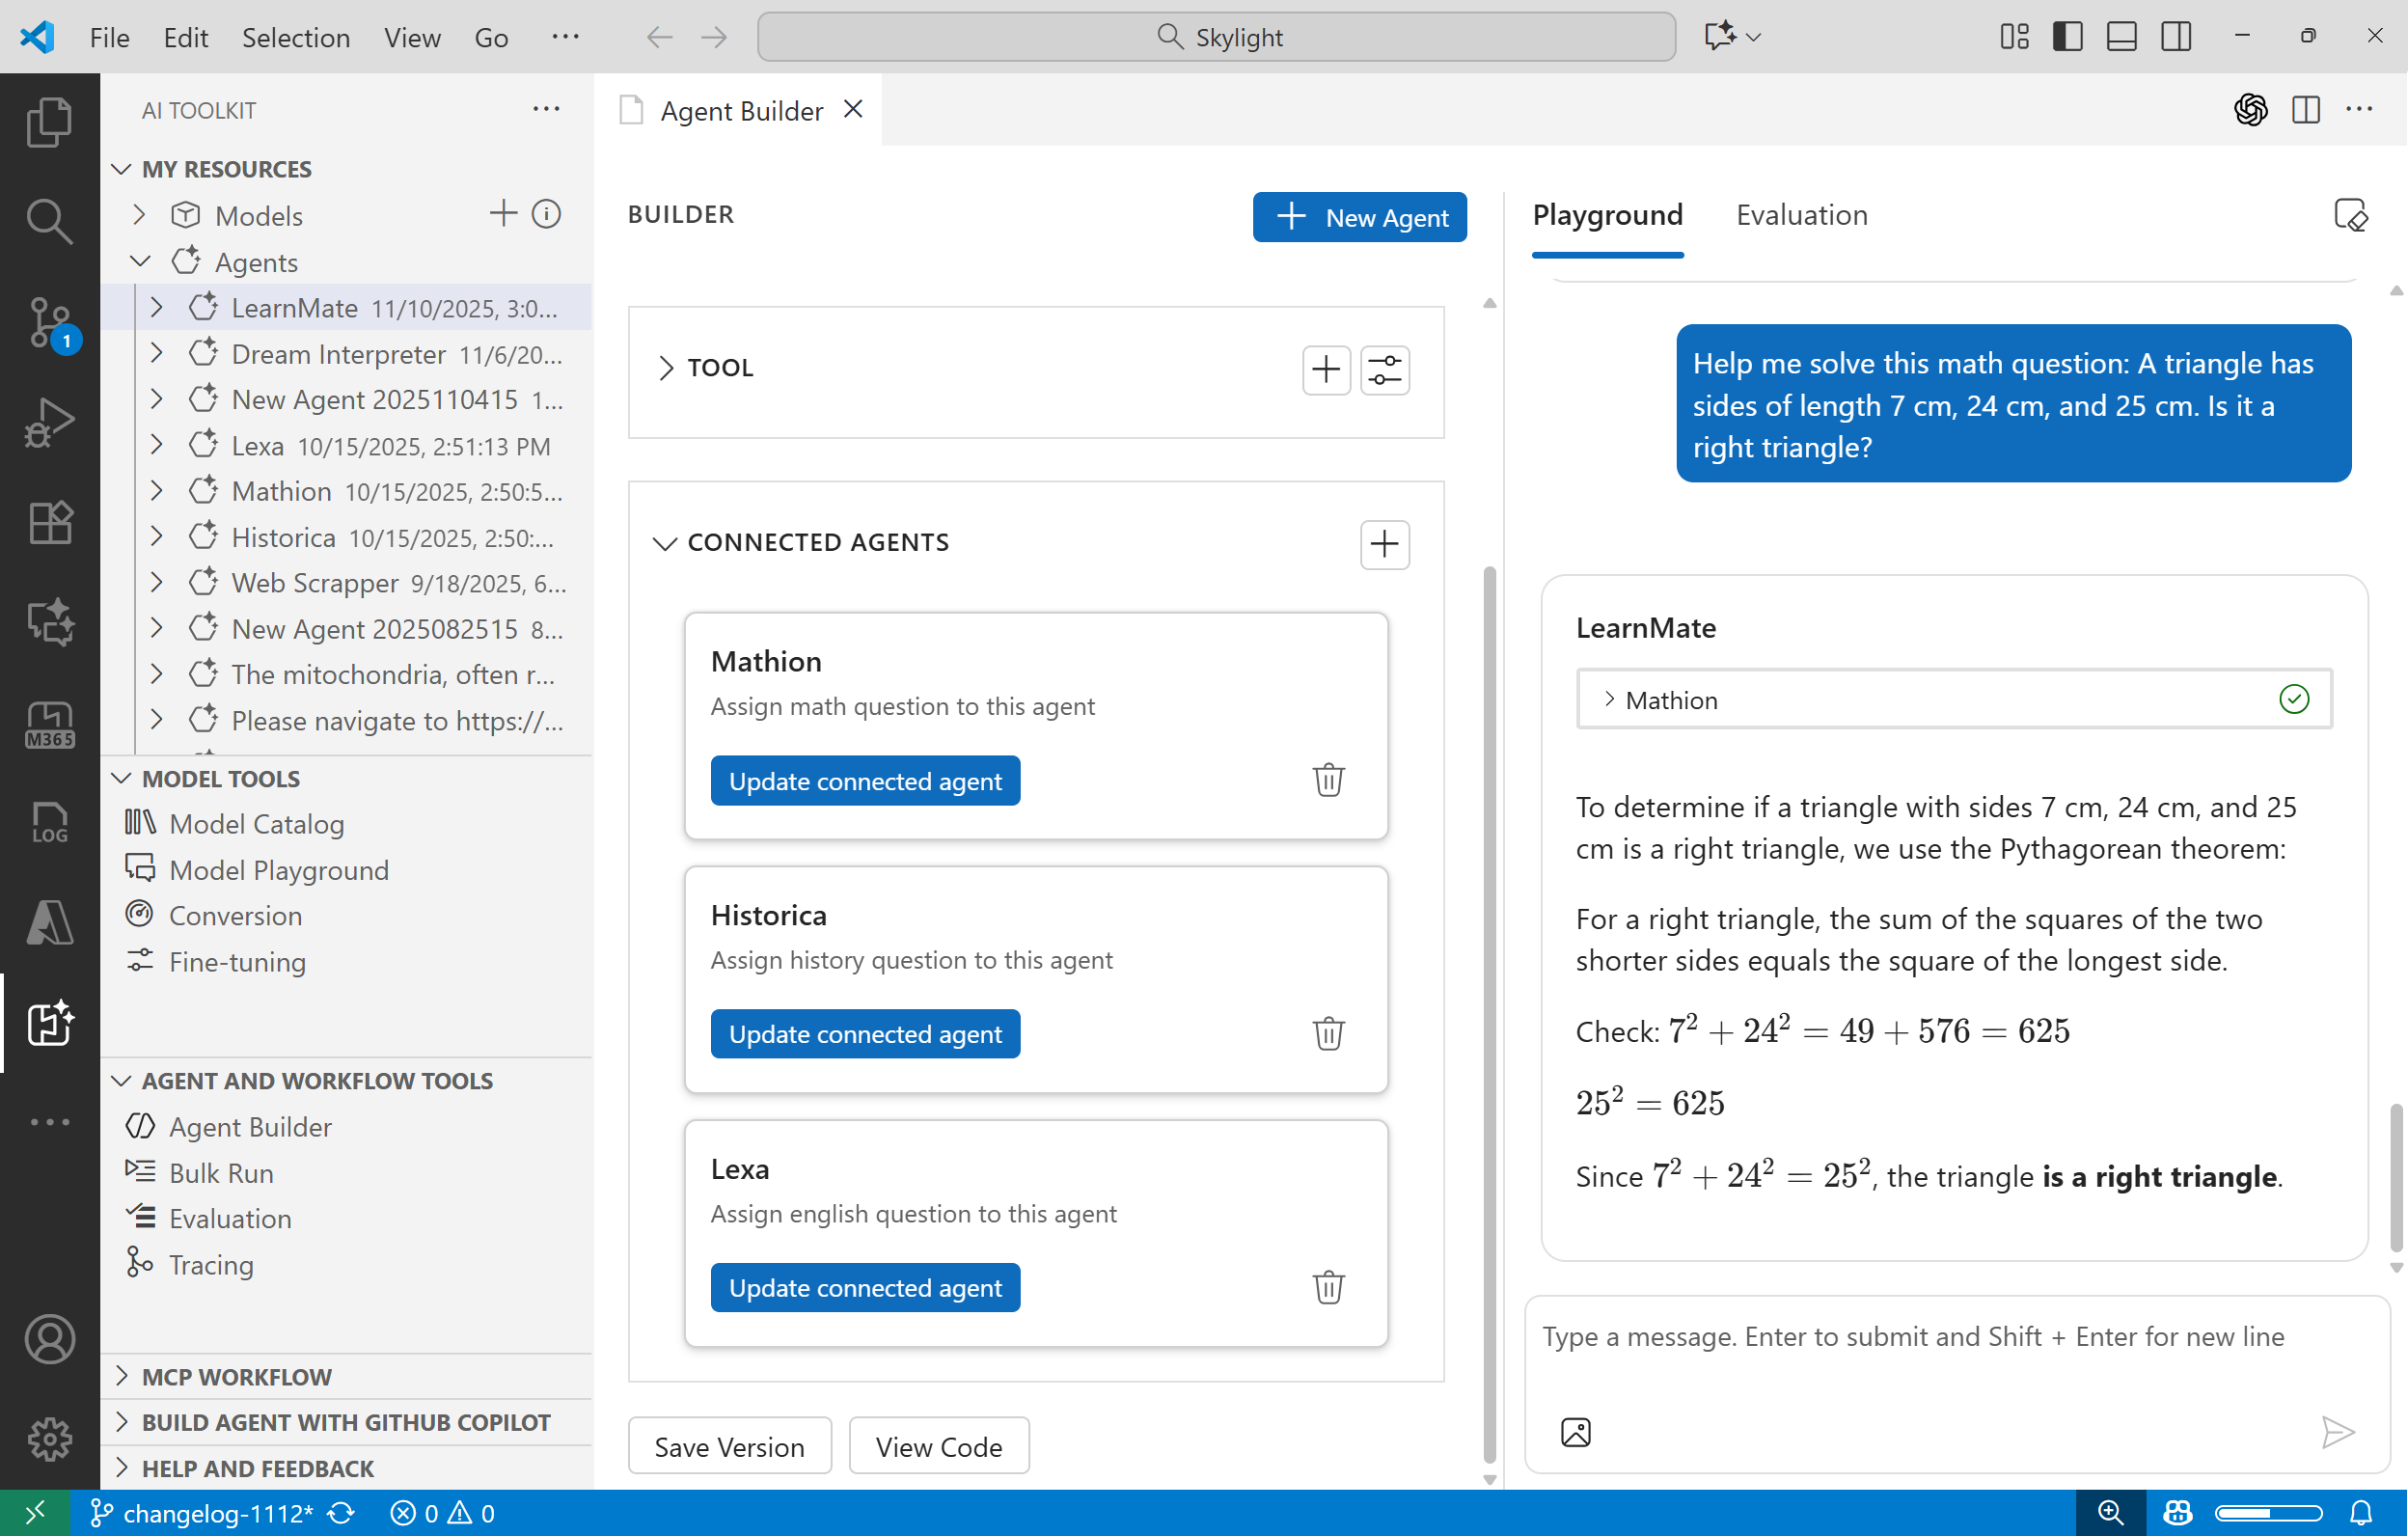Expand the MCP WORKFLOW section
2408x1536 pixels.
(x=122, y=1376)
